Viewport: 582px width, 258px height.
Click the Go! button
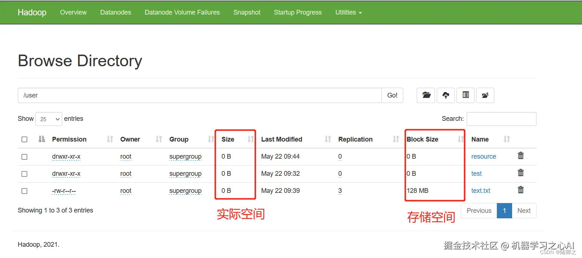tap(392, 95)
